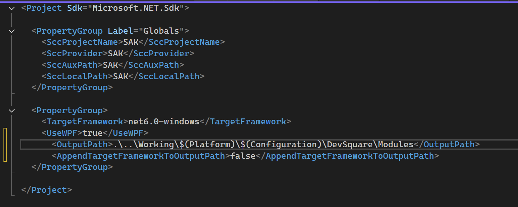Click the SAK value in SccProvider
518x207 pixels.
[115, 53]
